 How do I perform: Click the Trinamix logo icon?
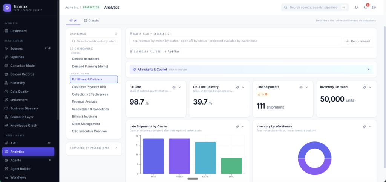7,8
